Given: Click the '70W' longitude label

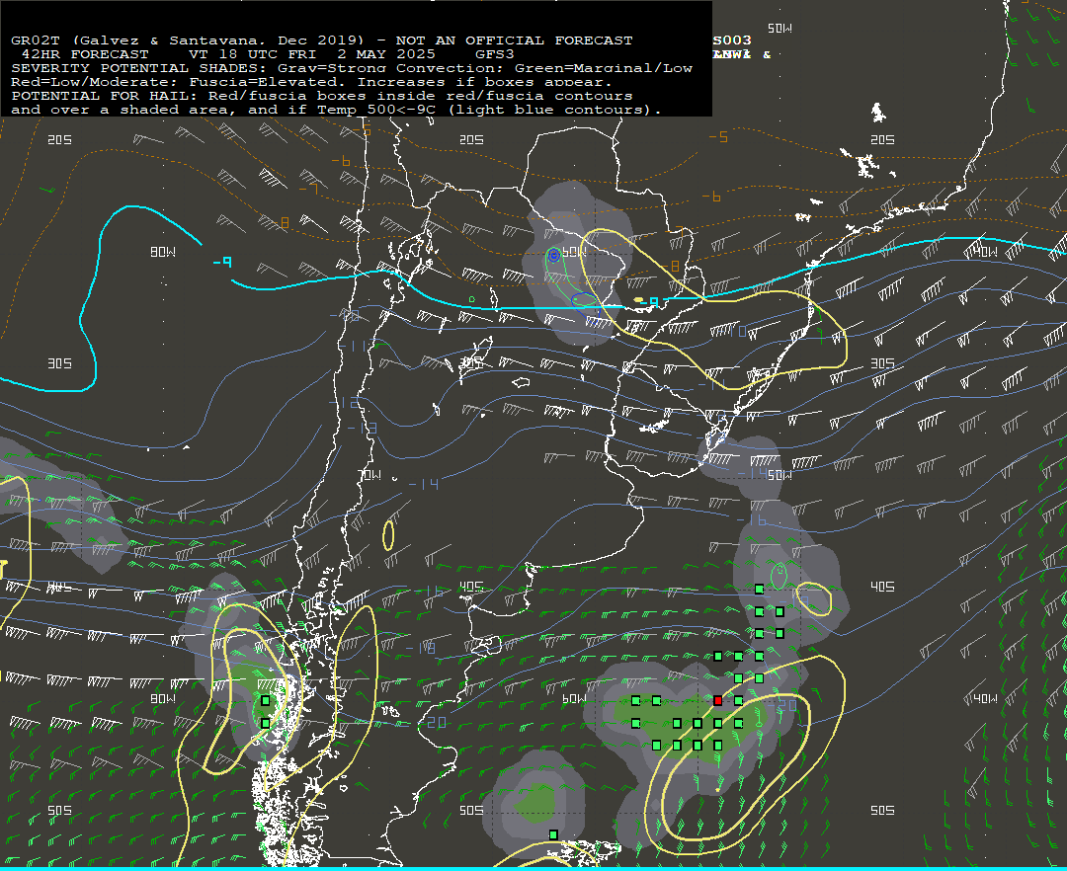Looking at the screenshot, I should pos(370,475).
